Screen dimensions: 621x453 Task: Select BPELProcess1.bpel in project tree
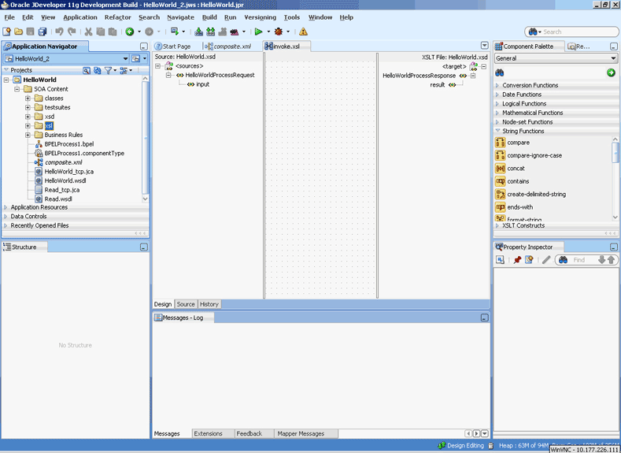[x=65, y=144]
